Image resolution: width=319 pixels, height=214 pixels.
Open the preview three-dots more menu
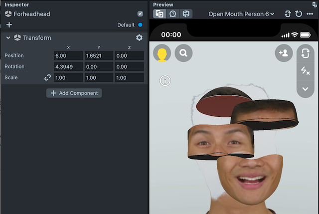[310, 14]
